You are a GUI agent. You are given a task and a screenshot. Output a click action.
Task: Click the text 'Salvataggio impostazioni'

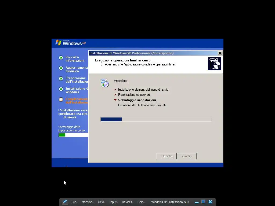coord(137,100)
